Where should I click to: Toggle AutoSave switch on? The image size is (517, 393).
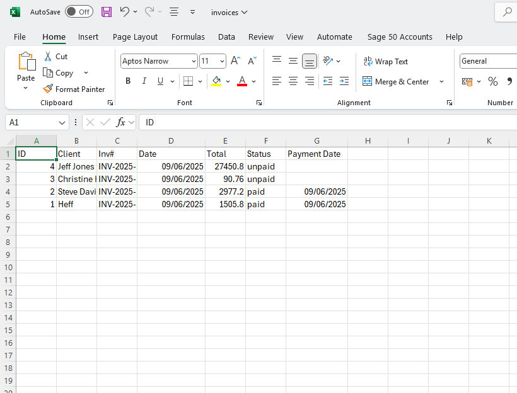79,12
